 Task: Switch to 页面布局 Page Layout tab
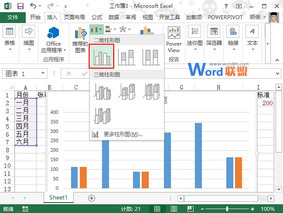coord(75,17)
